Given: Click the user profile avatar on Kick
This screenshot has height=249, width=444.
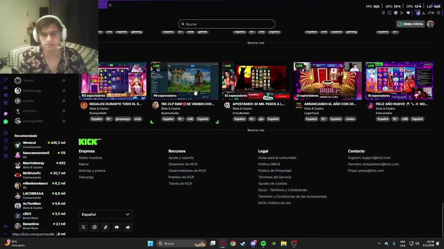Looking at the screenshot, I should [430, 24].
